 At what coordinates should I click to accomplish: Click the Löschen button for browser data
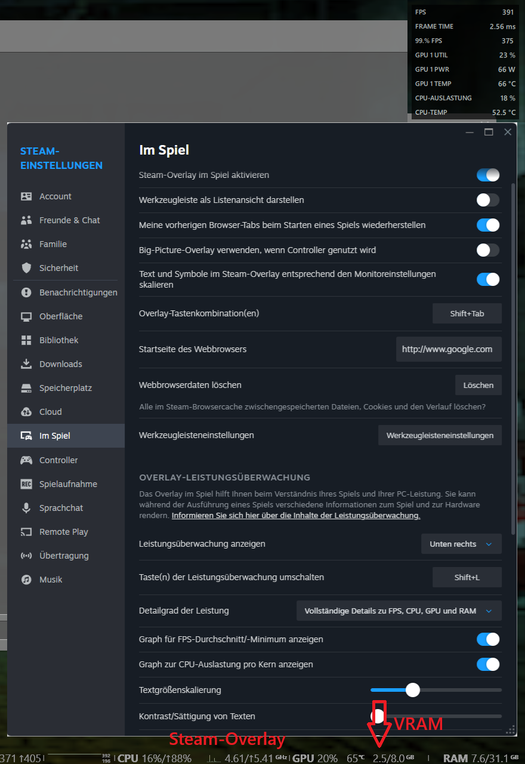tap(478, 385)
